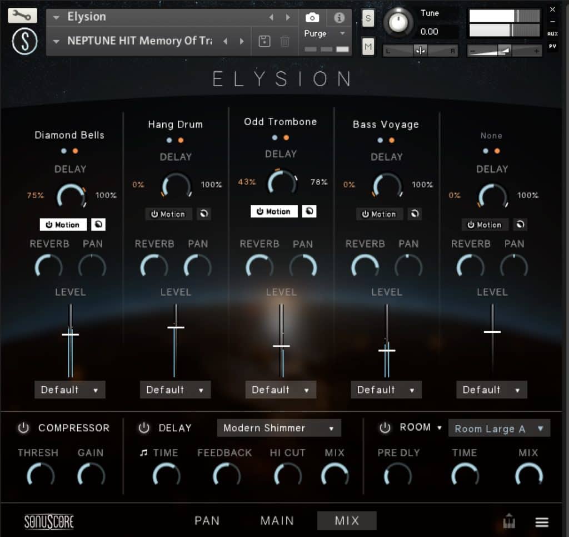Open the Room Large A dropdown

pos(500,428)
